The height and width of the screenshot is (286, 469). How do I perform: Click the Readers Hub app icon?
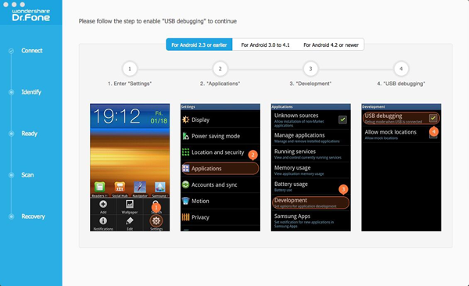pos(99,187)
